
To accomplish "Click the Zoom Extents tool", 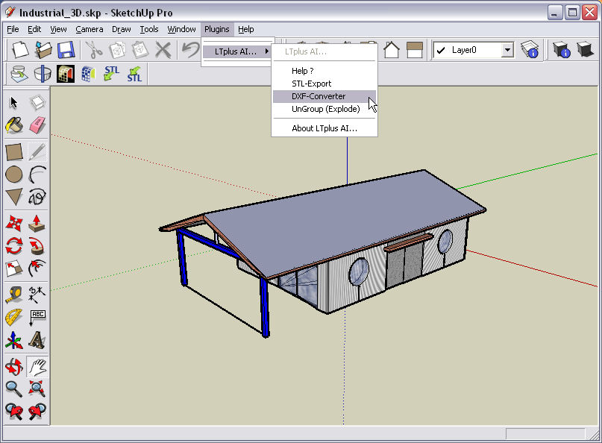I will 37,388.
